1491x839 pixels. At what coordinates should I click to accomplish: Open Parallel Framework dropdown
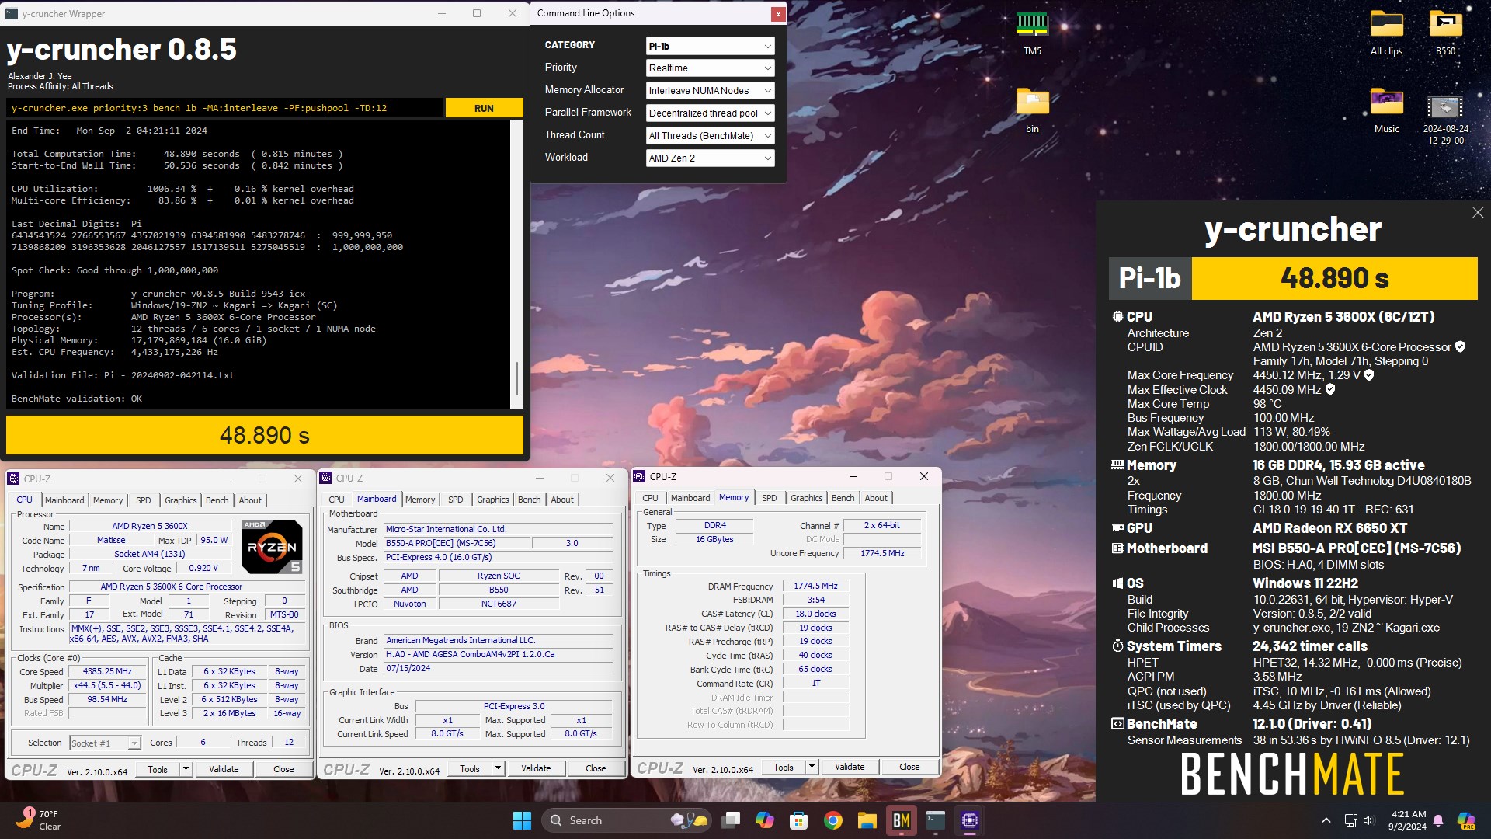tap(710, 113)
